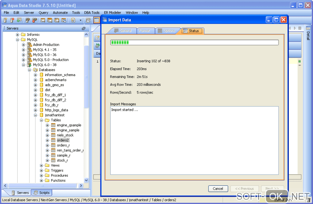Click the Servers panel float window icon
Image resolution: width=313 pixels, height=204 pixels.
(x=83, y=29)
